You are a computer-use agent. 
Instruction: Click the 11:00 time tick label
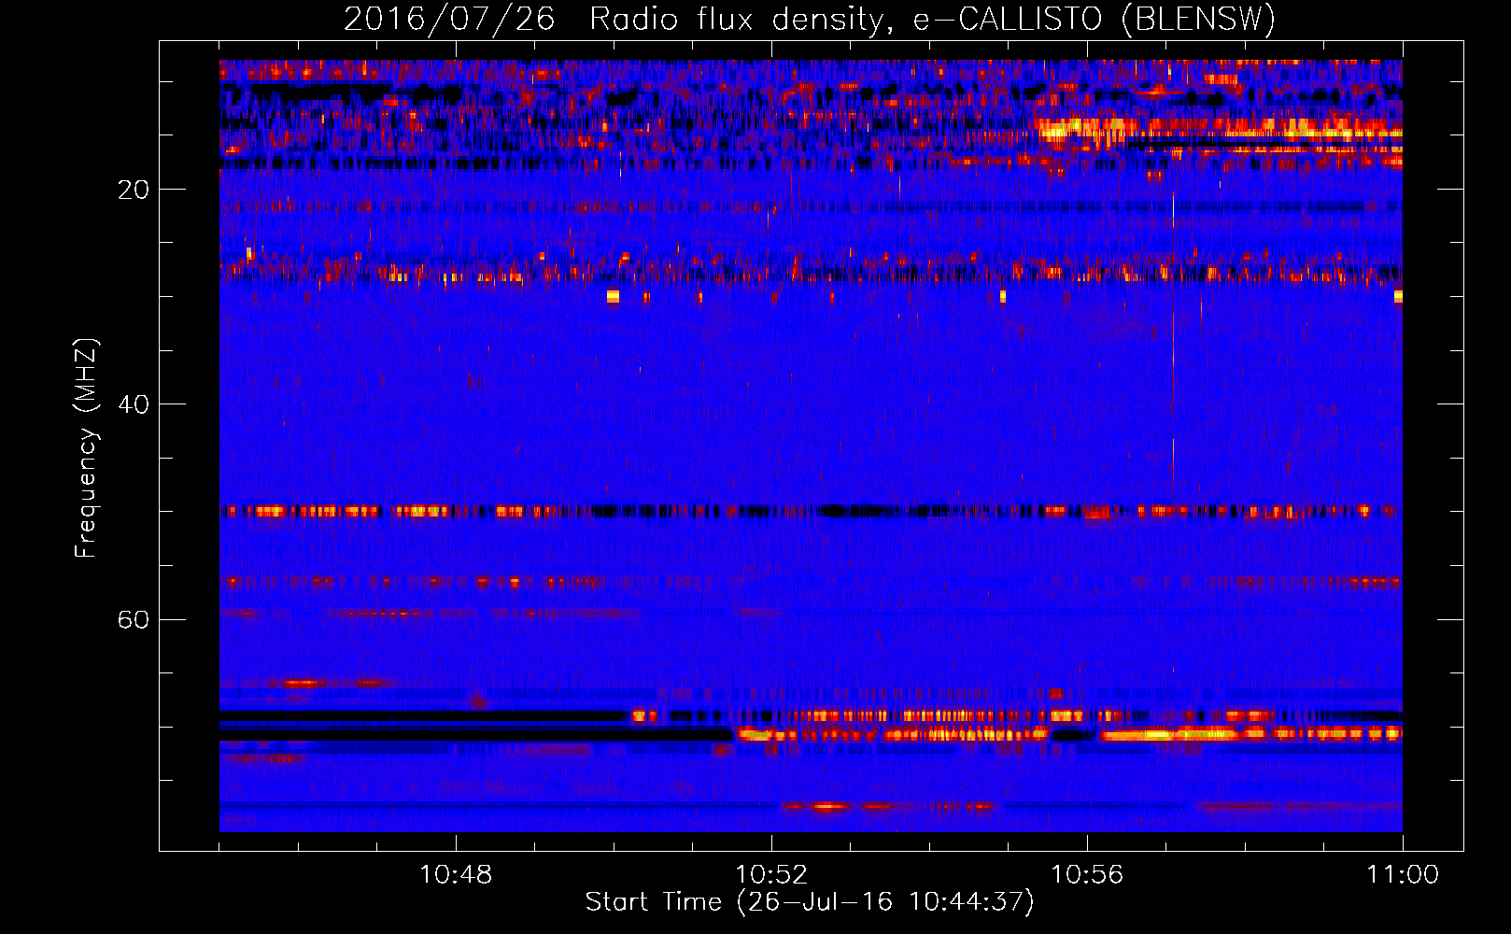1403,875
